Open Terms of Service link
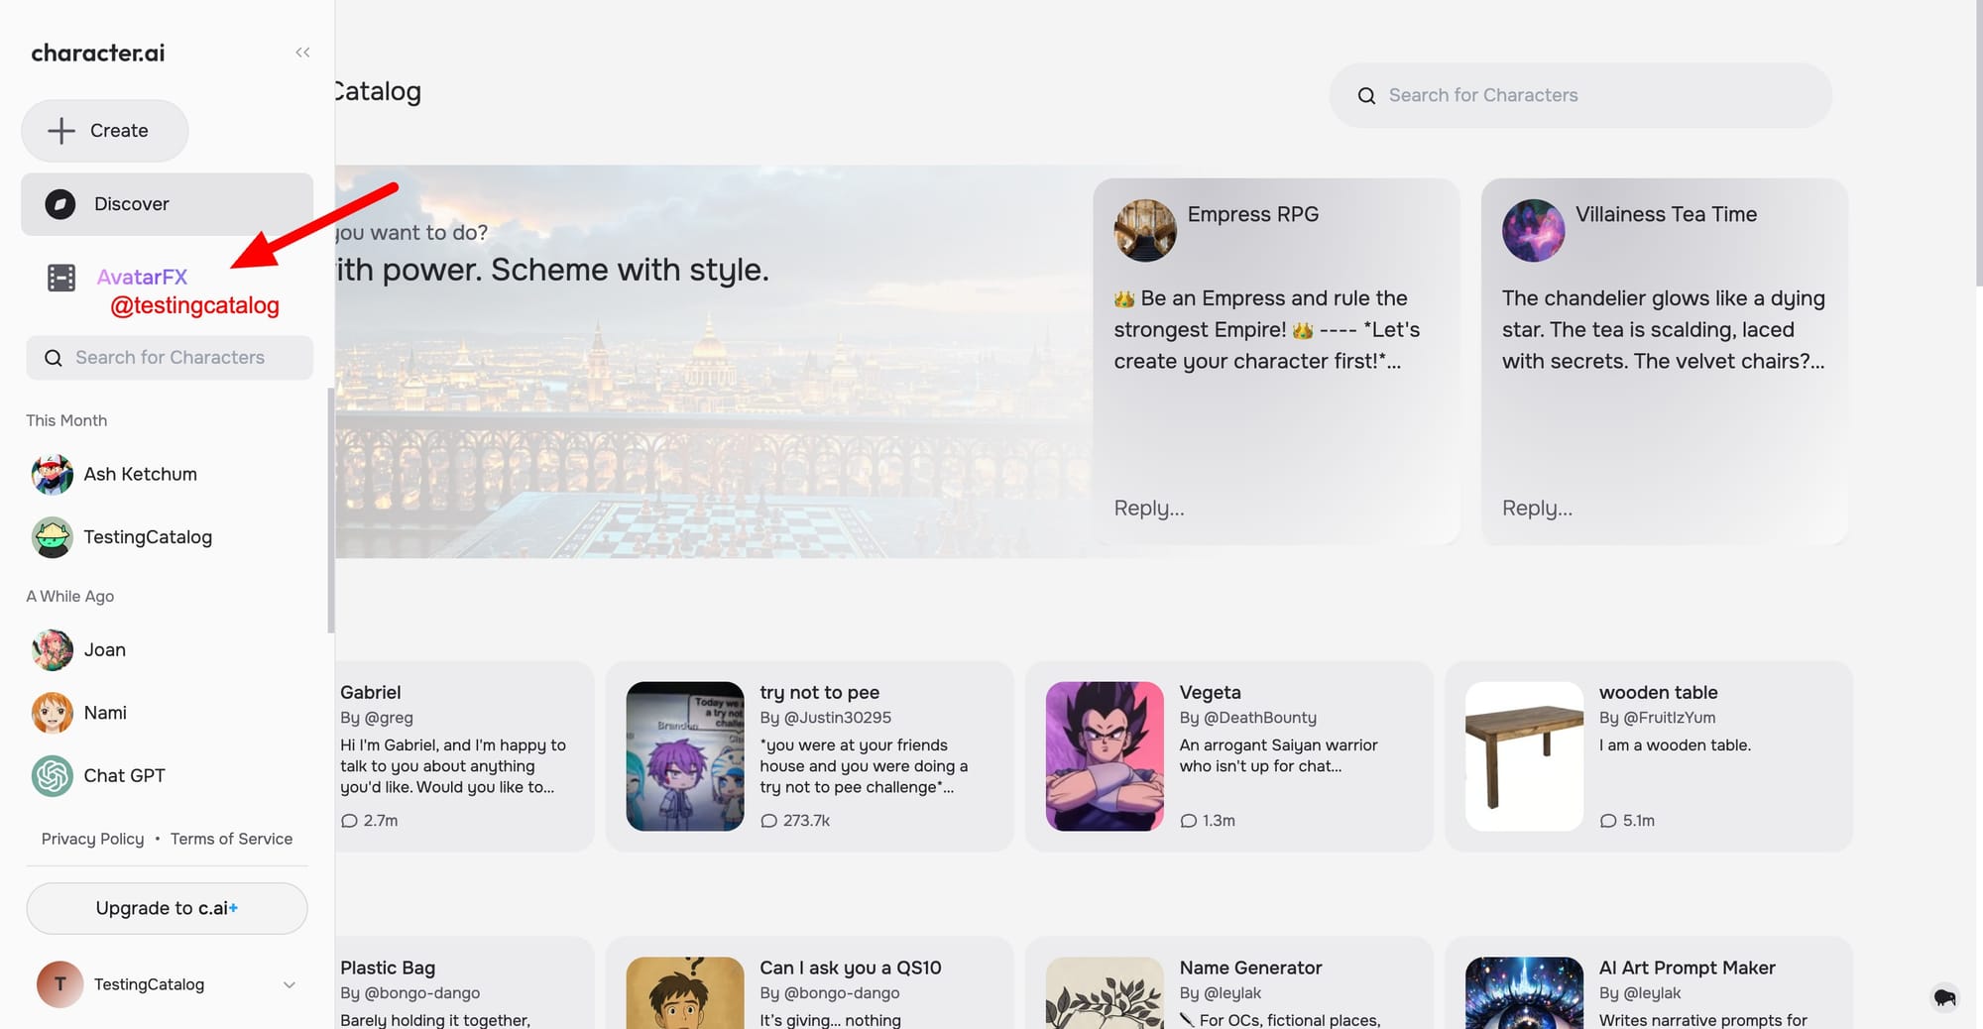 231,840
